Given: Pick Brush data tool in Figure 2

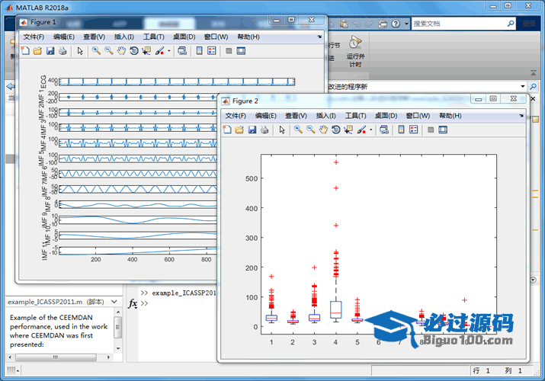Looking at the screenshot, I should (x=361, y=130).
